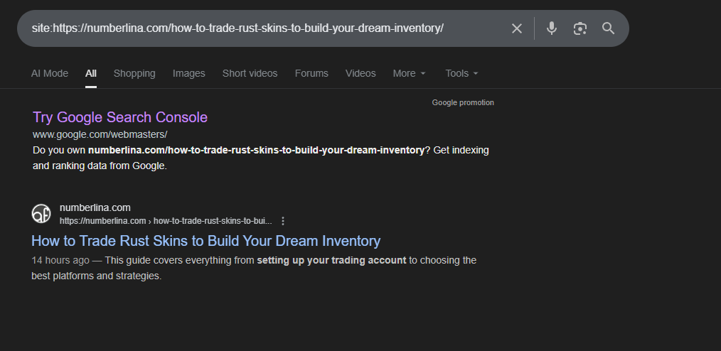
Task: Open three-dot menu beside numberlina result
Action: click(283, 221)
